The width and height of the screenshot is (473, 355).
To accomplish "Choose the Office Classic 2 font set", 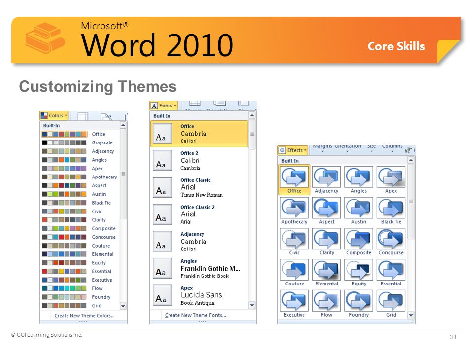I will tap(199, 214).
